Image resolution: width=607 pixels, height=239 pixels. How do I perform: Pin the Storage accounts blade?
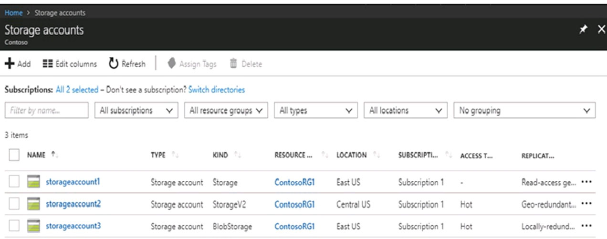(x=583, y=30)
